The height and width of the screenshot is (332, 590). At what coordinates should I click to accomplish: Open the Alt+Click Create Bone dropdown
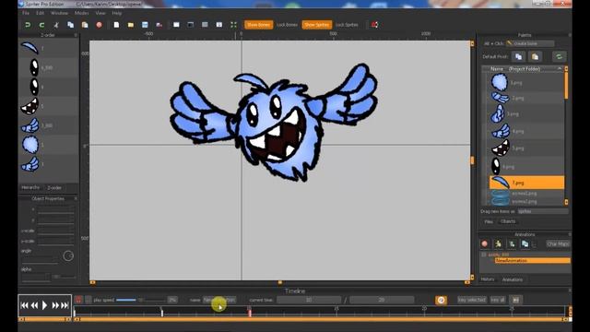531,43
